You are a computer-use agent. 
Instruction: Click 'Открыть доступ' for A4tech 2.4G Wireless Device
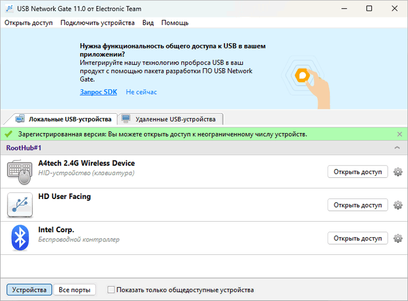click(x=358, y=172)
